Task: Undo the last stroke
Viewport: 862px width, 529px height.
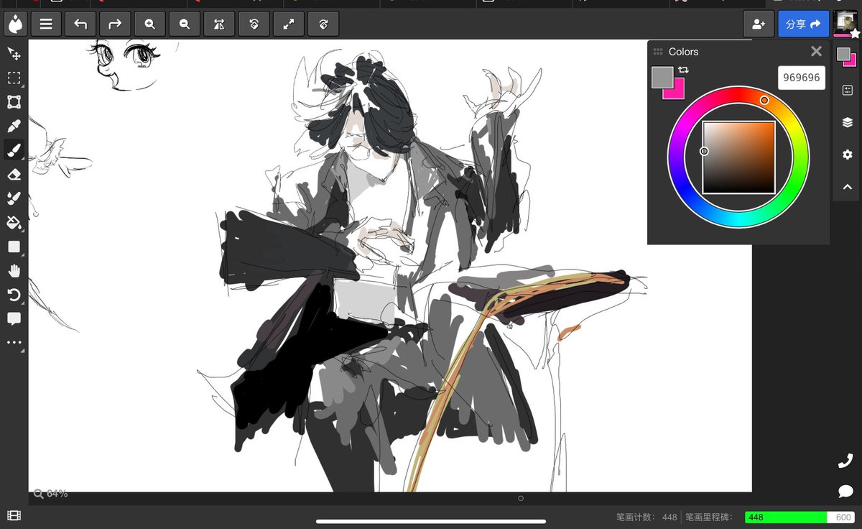Action: (x=80, y=24)
